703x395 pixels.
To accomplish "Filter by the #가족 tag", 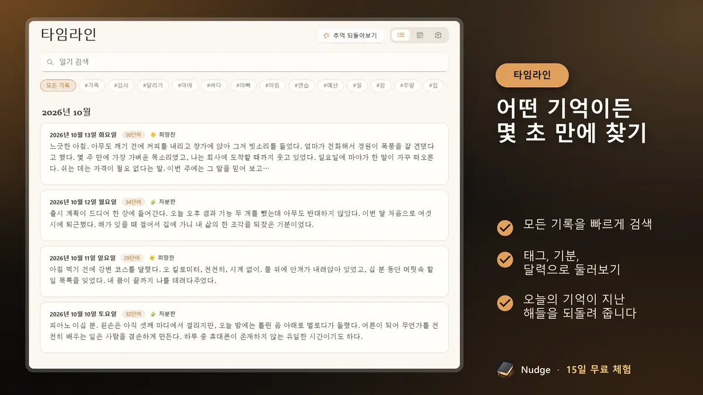I will pos(91,85).
